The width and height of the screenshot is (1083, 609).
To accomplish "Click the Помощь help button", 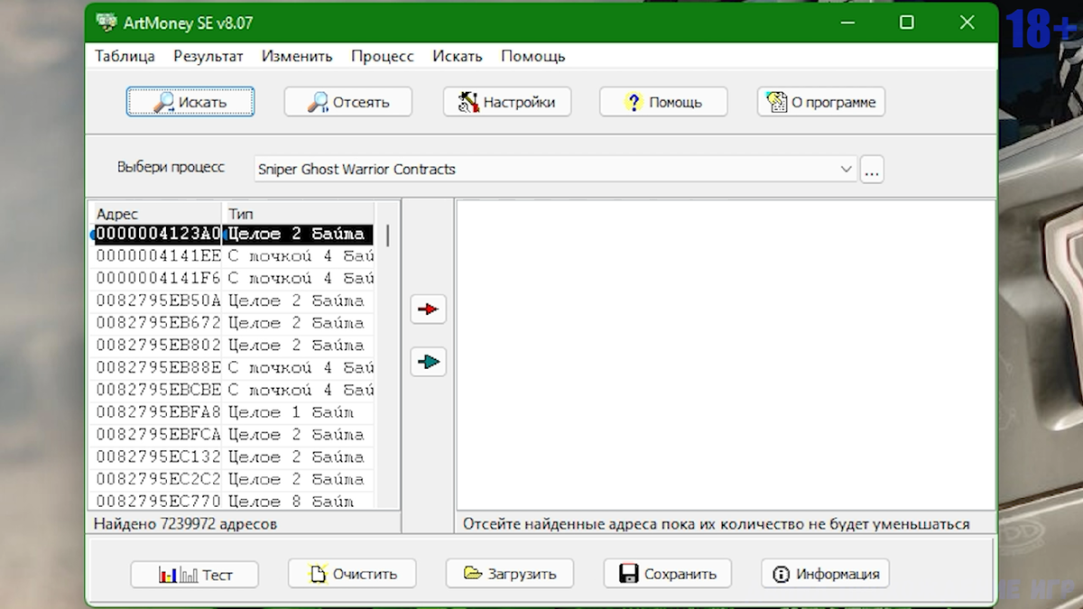I will coord(663,102).
